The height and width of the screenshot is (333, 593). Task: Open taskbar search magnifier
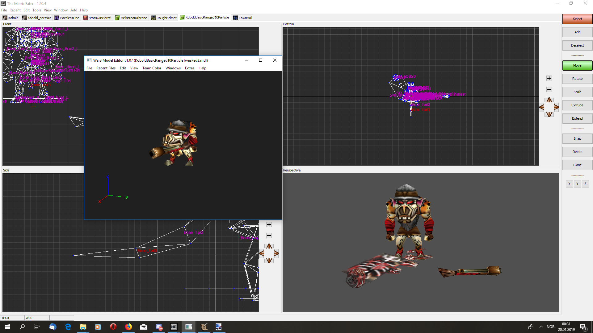point(22,327)
